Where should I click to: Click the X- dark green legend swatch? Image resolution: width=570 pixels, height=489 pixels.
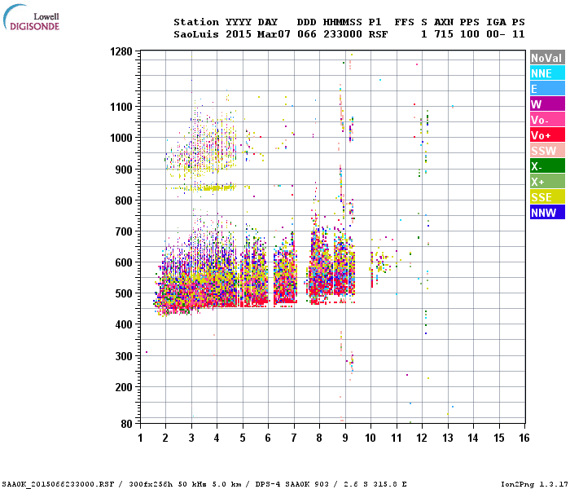click(x=547, y=166)
